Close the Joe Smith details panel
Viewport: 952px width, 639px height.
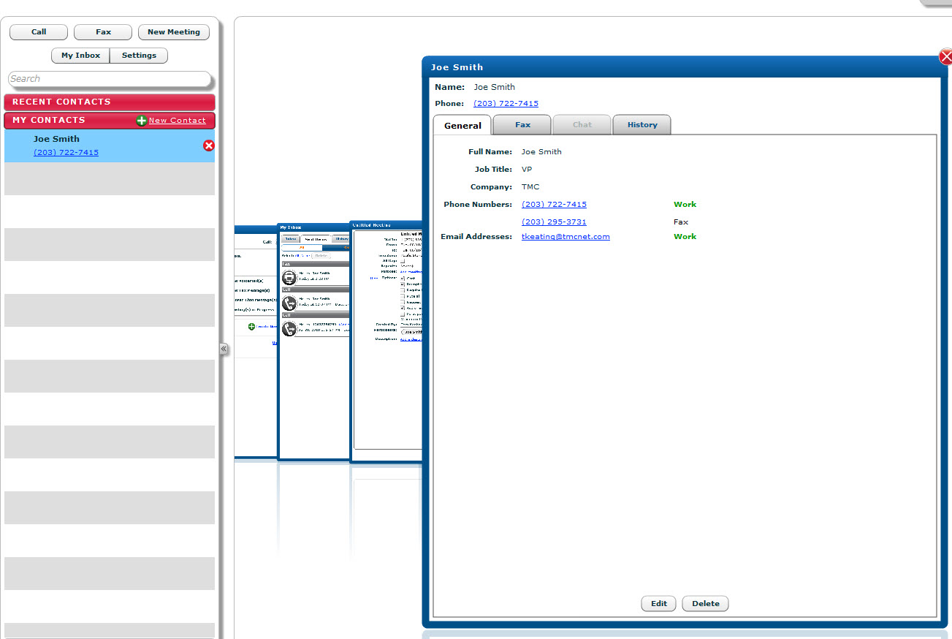[945, 57]
